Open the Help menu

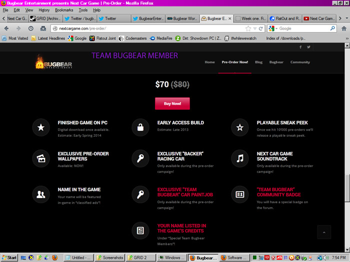pos(96,10)
